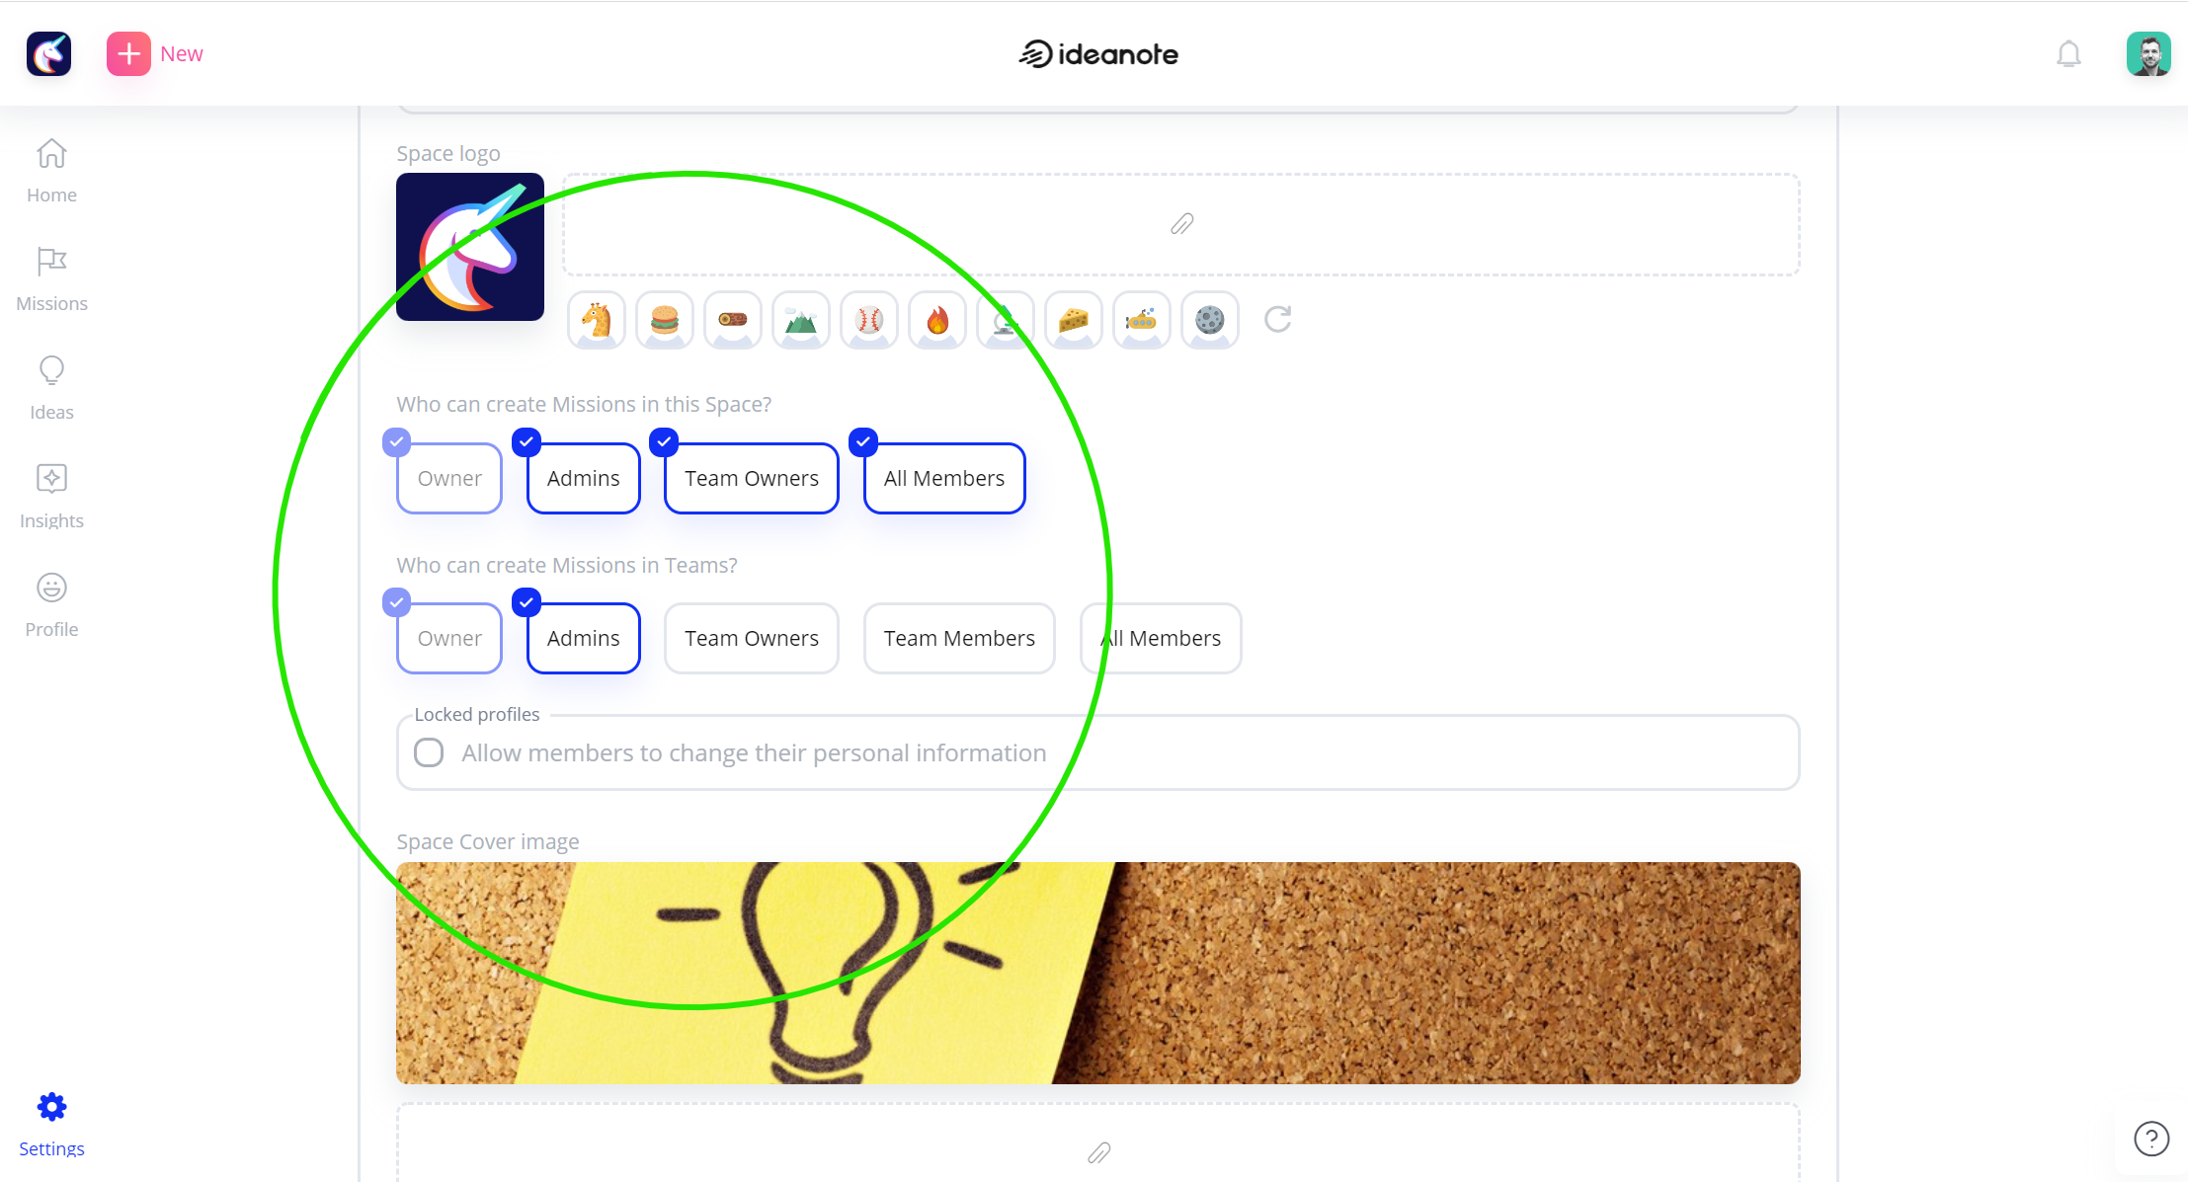Click the unicorn space logo in header

pyautogui.click(x=48, y=53)
